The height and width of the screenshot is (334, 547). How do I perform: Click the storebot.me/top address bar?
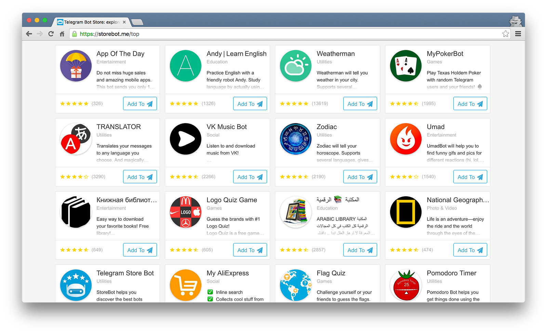click(x=290, y=34)
